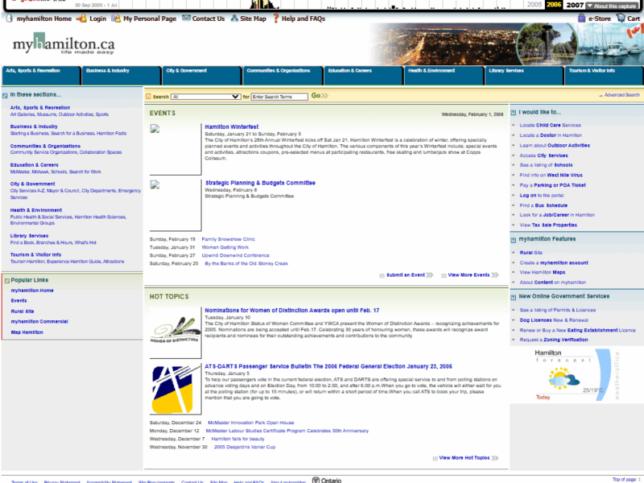
Task: Click View Hamilton Maps link
Action: pos(542,272)
